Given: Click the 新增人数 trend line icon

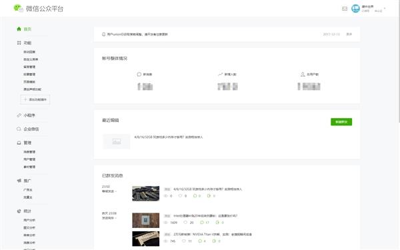Looking at the screenshot, I should 221,74.
